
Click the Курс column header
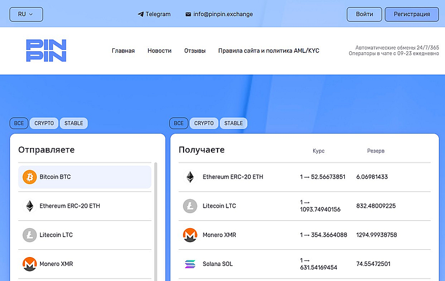[x=318, y=151]
